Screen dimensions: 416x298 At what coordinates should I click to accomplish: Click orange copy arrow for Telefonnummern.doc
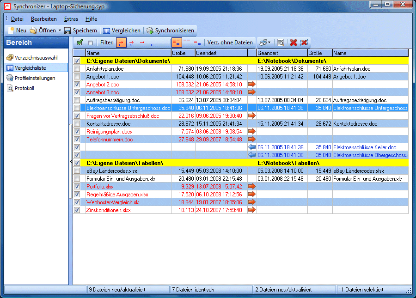(x=252, y=139)
